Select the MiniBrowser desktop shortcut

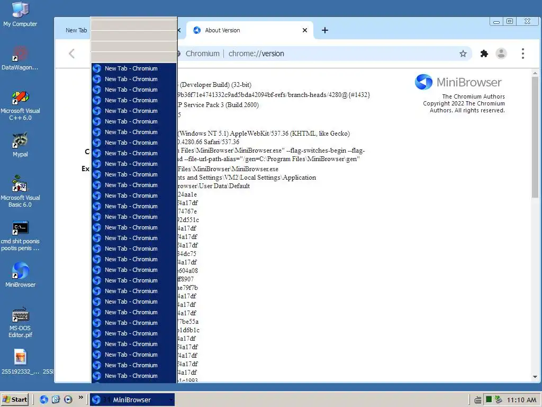tap(20, 275)
